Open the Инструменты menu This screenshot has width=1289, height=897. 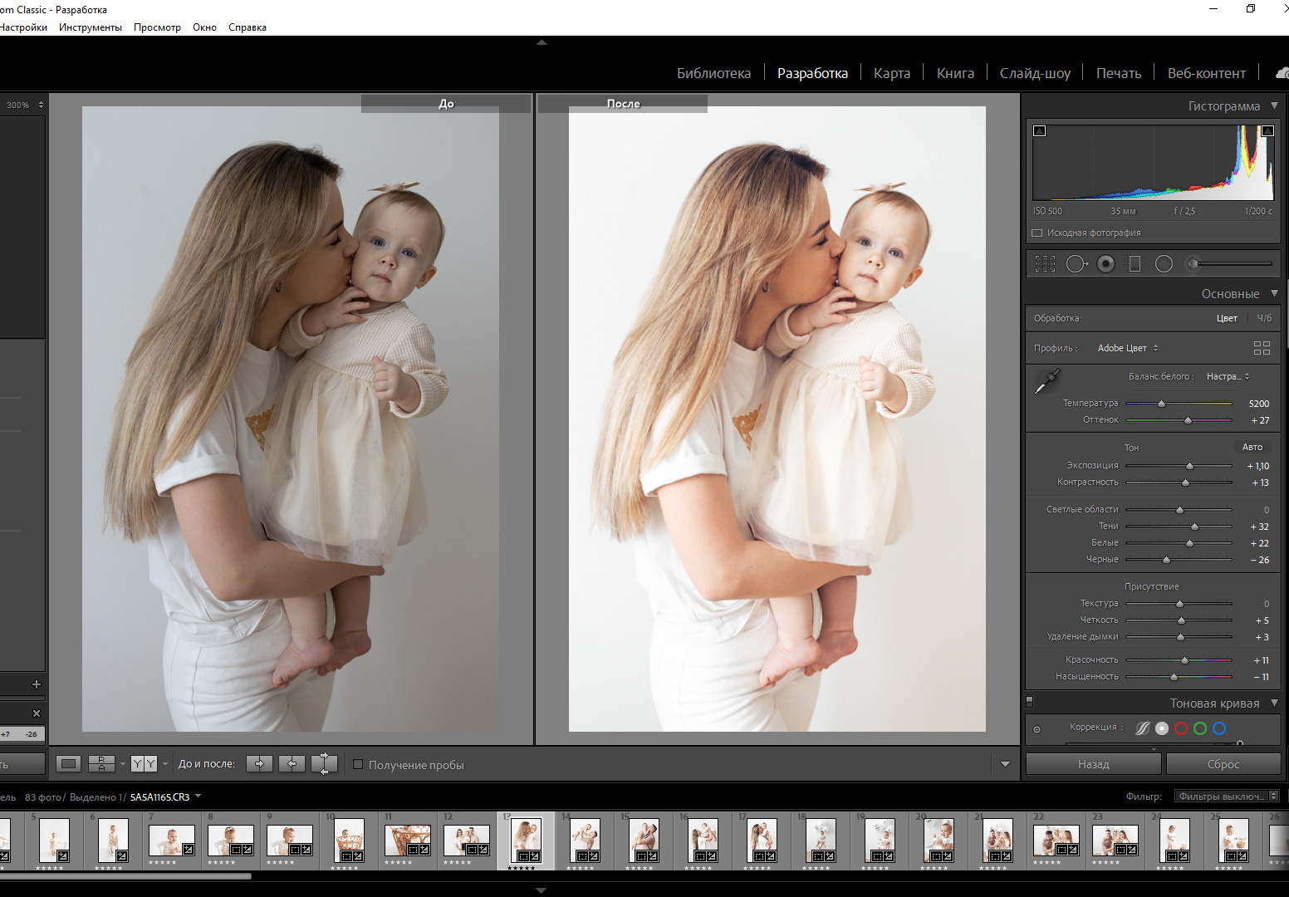tap(90, 27)
